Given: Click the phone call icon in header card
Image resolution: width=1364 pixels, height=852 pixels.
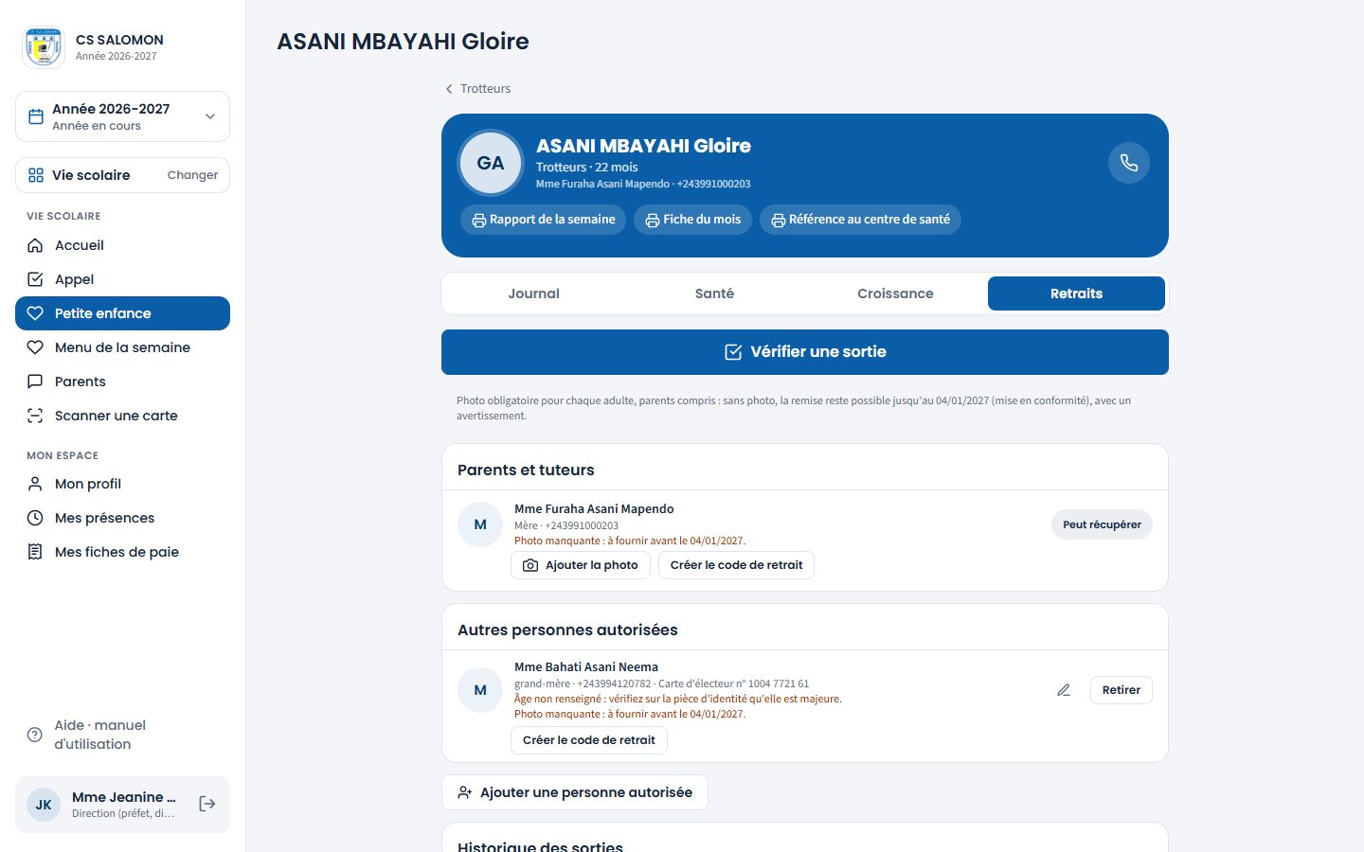Looking at the screenshot, I should [x=1129, y=163].
